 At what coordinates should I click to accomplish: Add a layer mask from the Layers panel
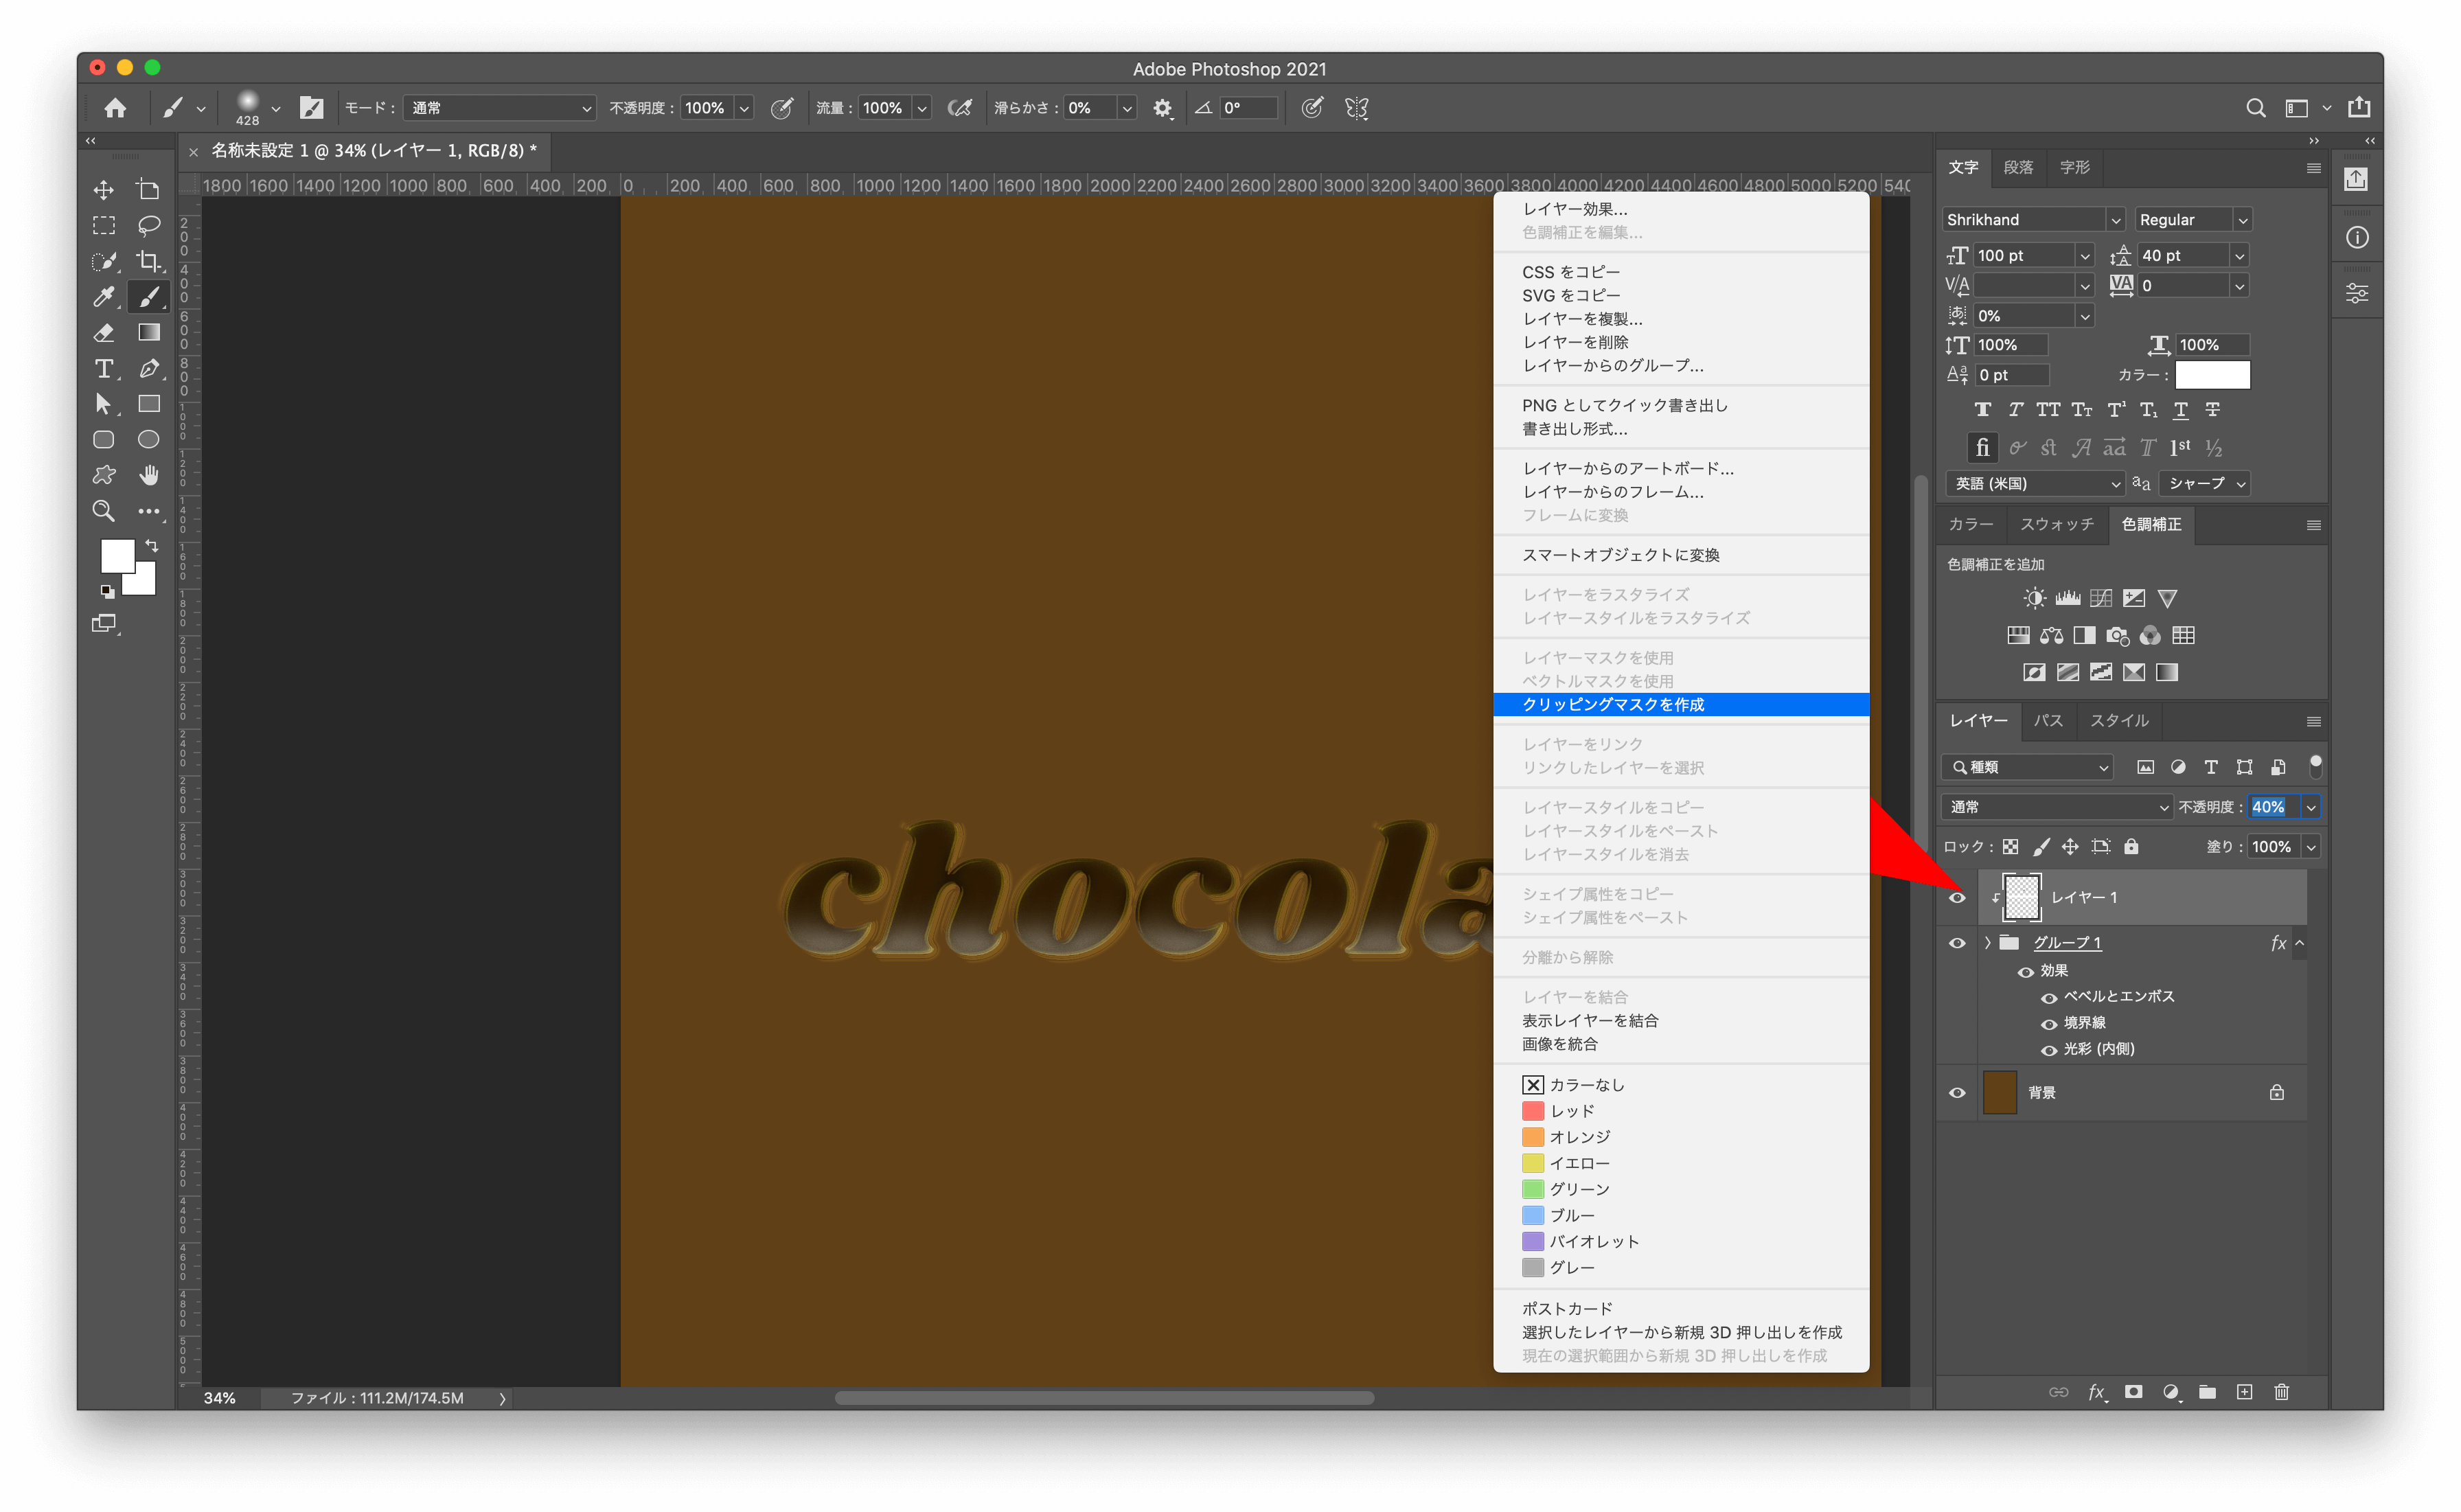(2133, 1391)
